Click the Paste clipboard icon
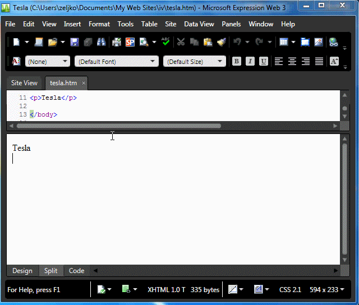The image size is (359, 305). point(208,42)
